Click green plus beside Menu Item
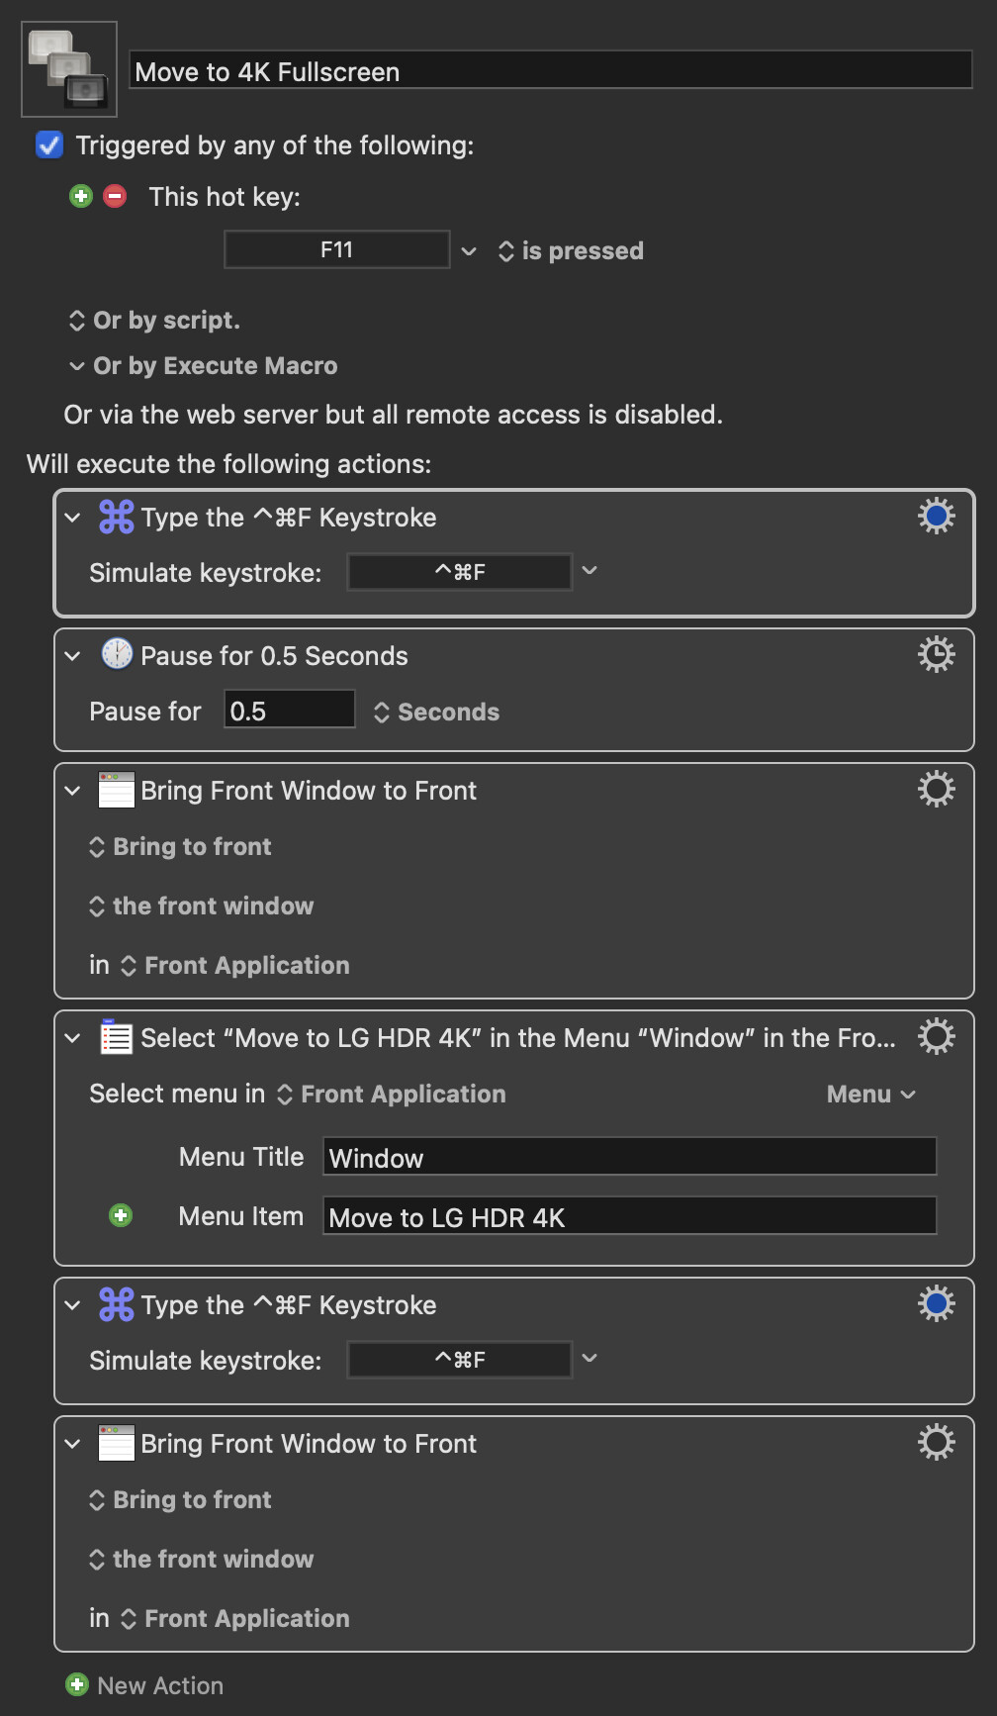The height and width of the screenshot is (1716, 997). [x=121, y=1215]
